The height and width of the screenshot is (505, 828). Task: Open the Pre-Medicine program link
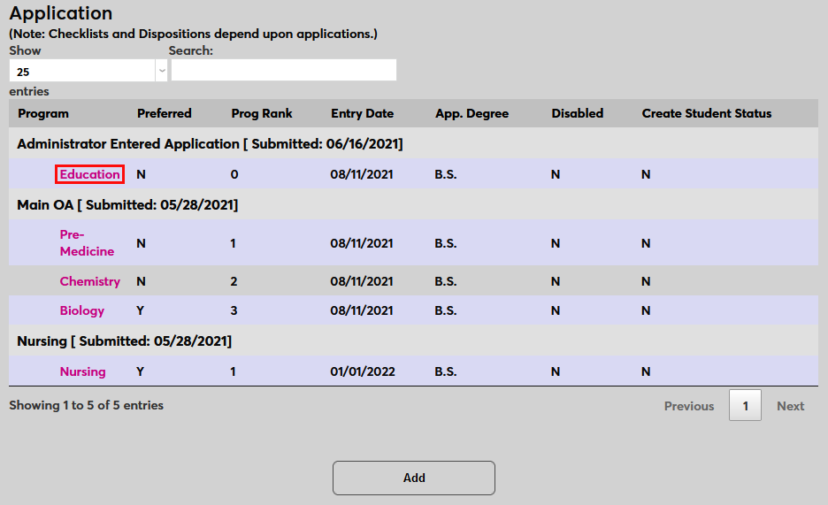tap(87, 242)
